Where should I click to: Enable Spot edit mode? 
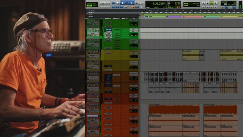point(95,3)
